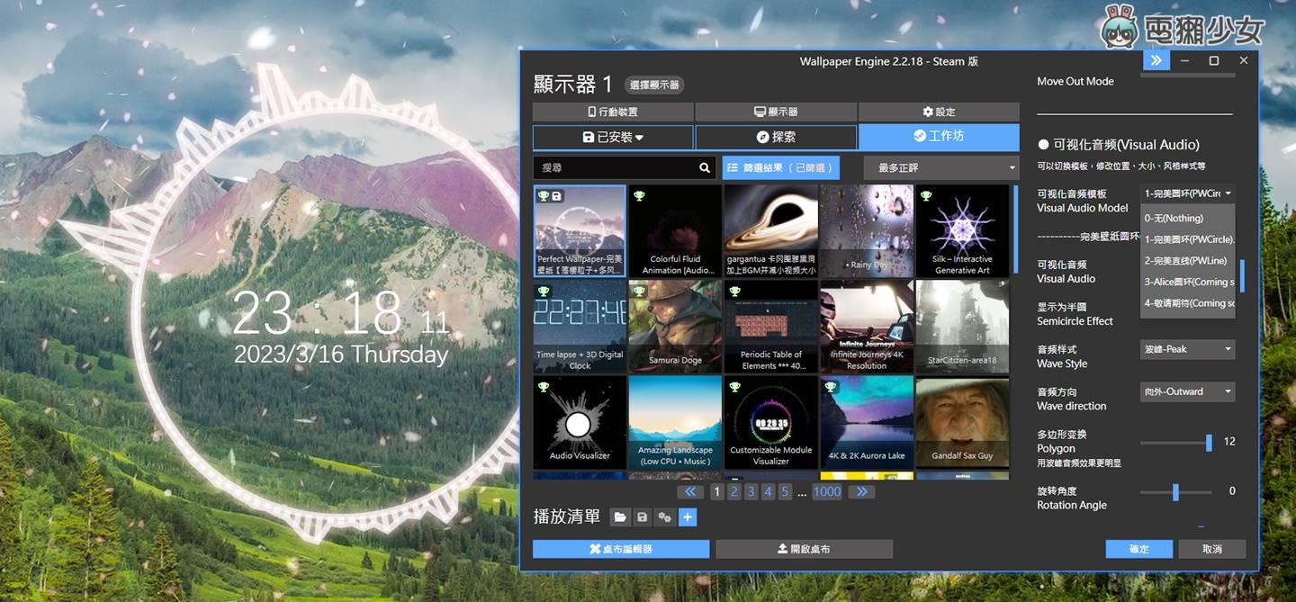The height and width of the screenshot is (602, 1296).
Task: Open the 最多正評 sort dropdown
Action: [x=940, y=167]
